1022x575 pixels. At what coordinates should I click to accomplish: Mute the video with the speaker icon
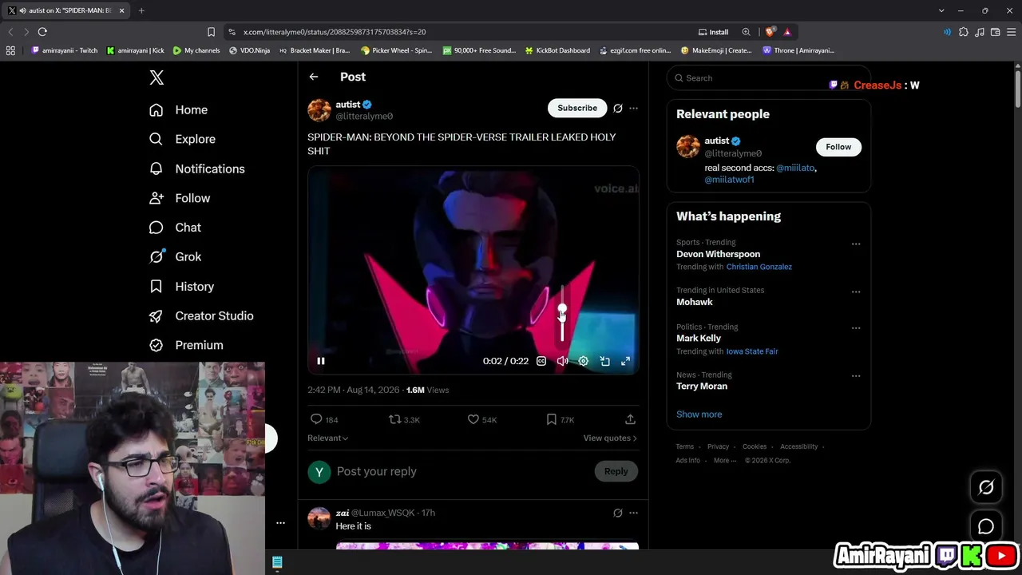562,361
